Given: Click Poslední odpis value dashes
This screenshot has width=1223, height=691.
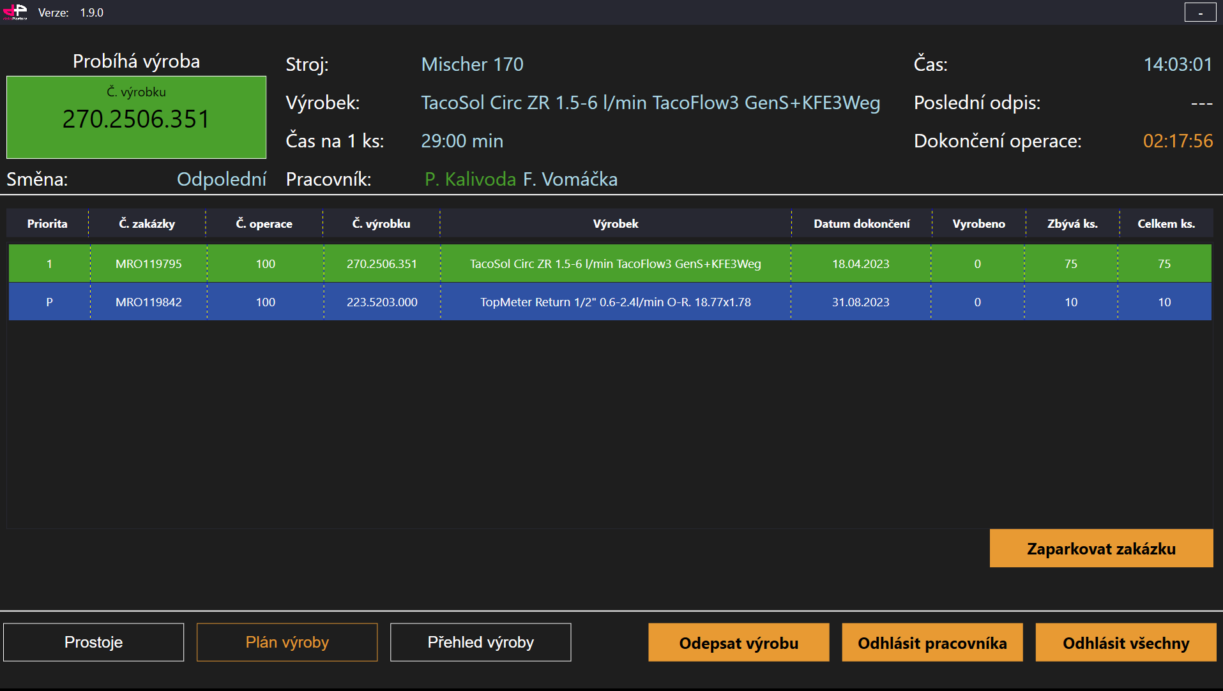Looking at the screenshot, I should click(x=1201, y=103).
